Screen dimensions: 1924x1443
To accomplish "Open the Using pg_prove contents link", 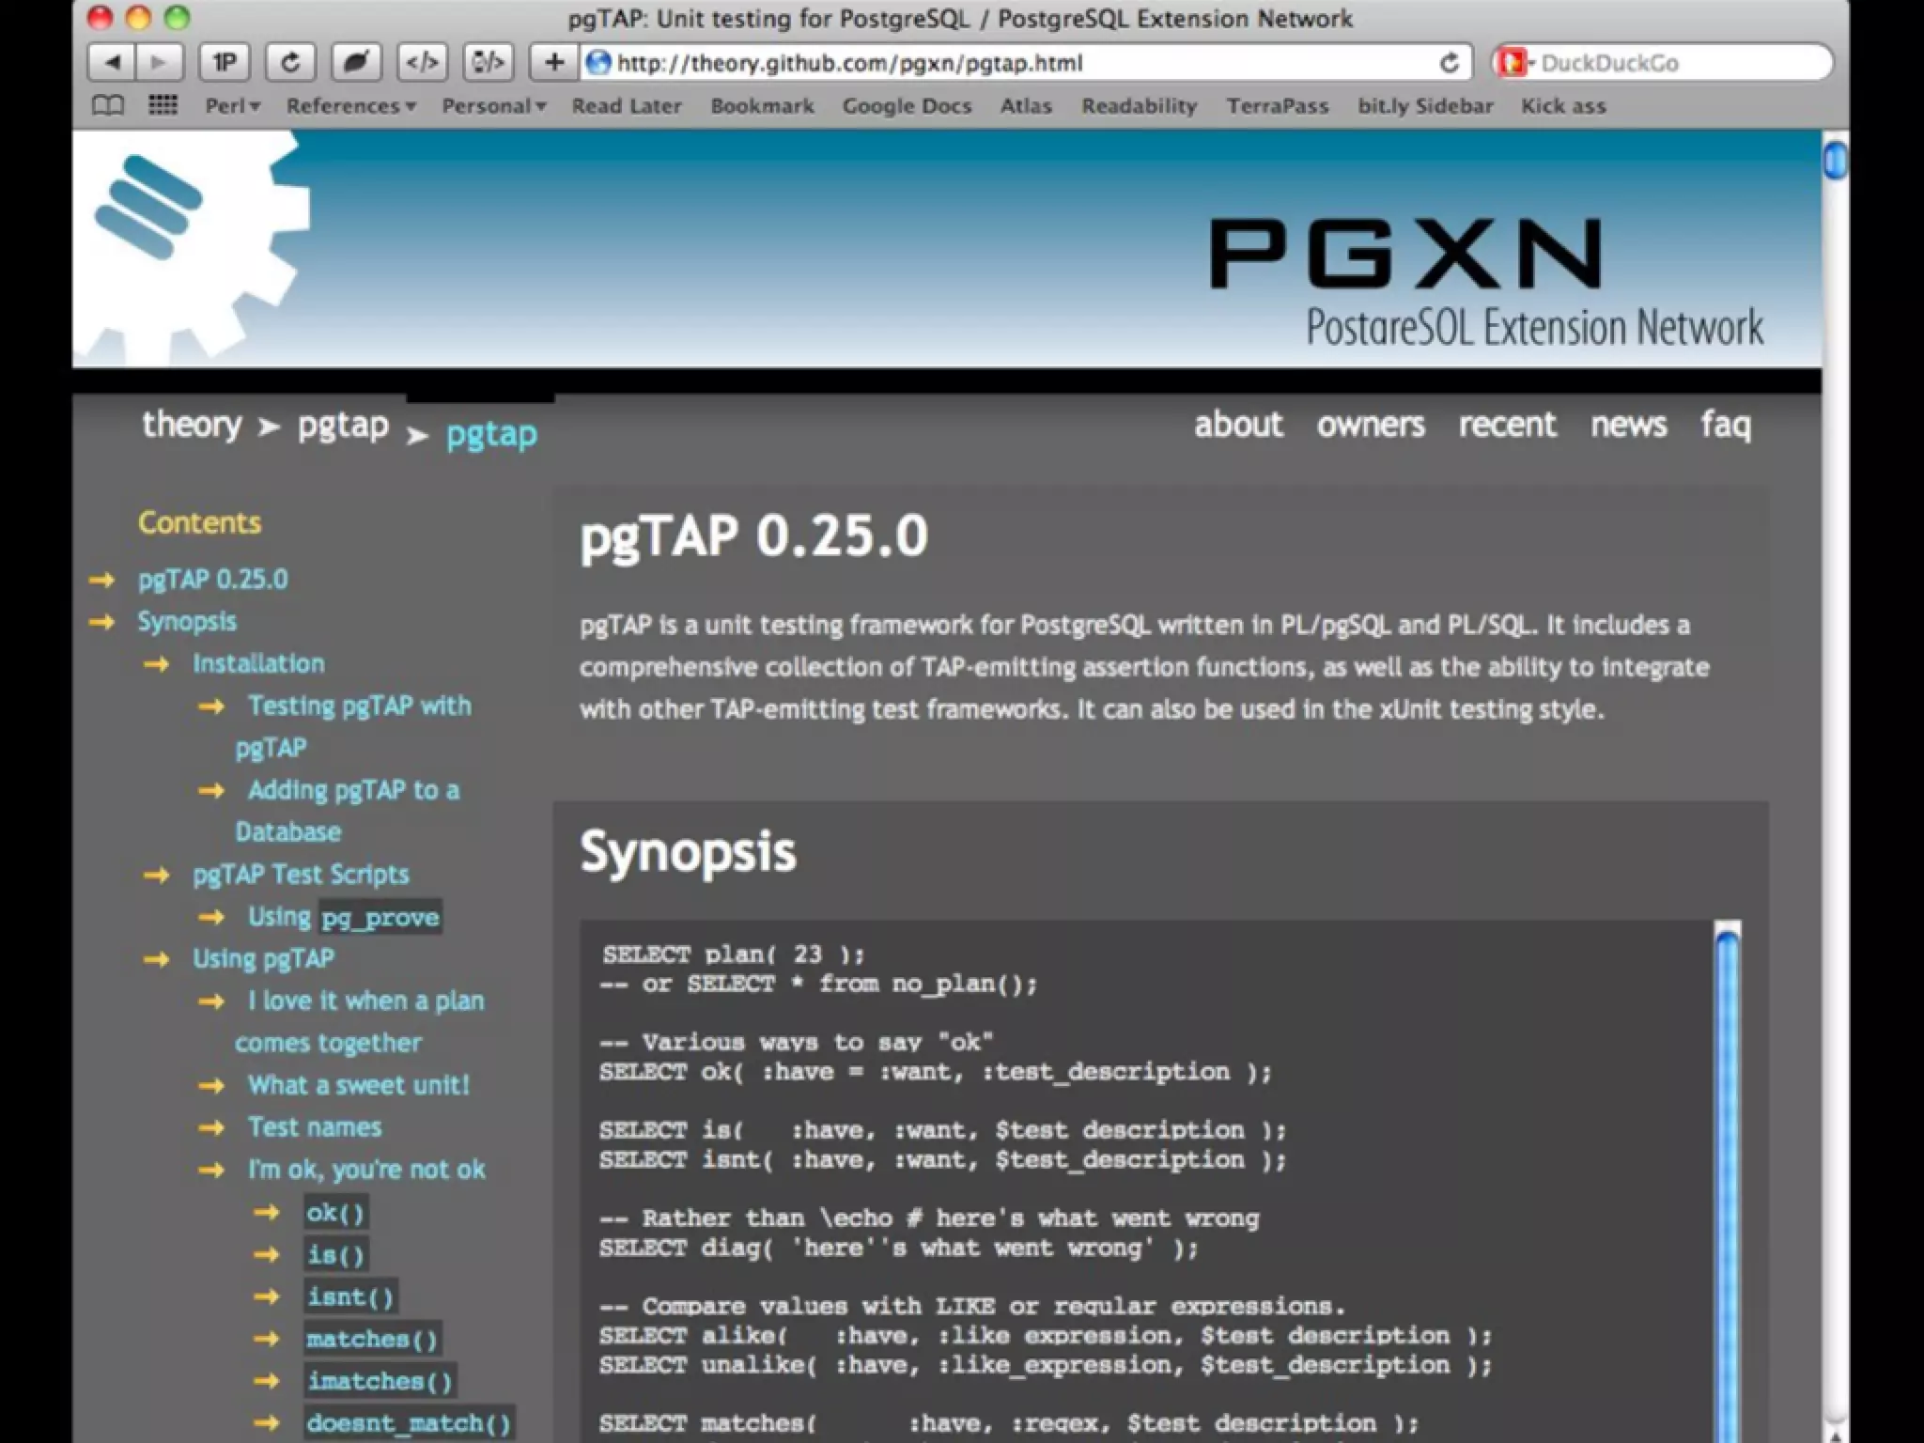I will pyautogui.click(x=344, y=917).
